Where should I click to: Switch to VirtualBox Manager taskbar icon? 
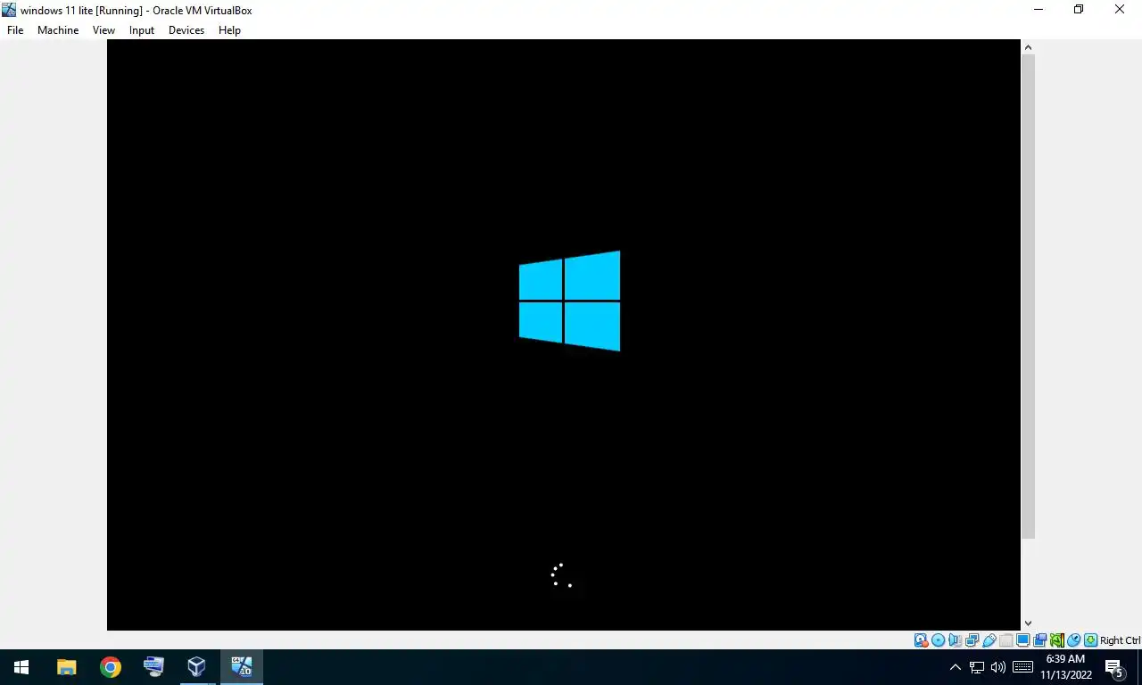click(196, 667)
